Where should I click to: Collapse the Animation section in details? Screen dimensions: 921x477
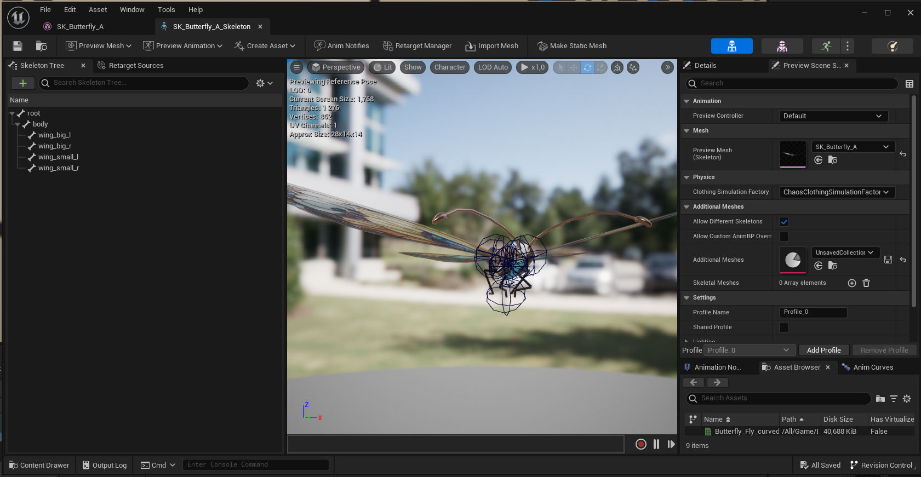687,101
